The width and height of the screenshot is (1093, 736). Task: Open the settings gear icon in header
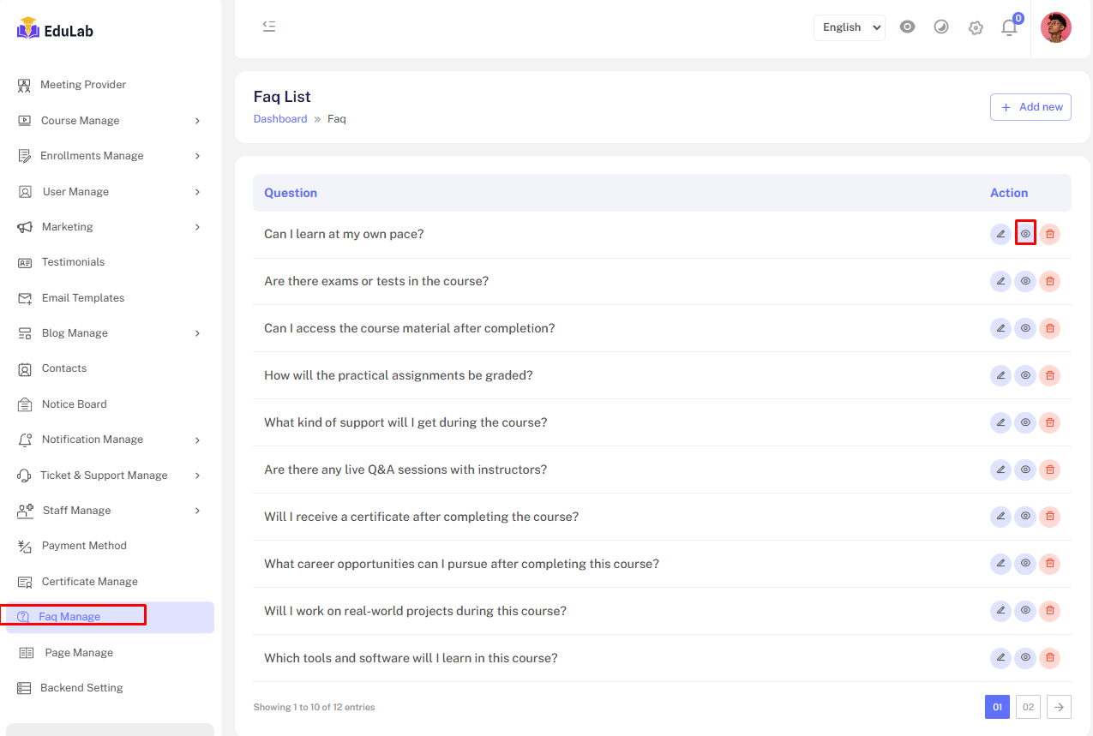(x=976, y=27)
